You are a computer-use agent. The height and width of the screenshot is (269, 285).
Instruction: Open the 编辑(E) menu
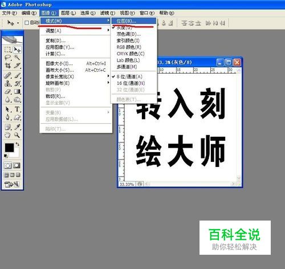[x=29, y=13]
